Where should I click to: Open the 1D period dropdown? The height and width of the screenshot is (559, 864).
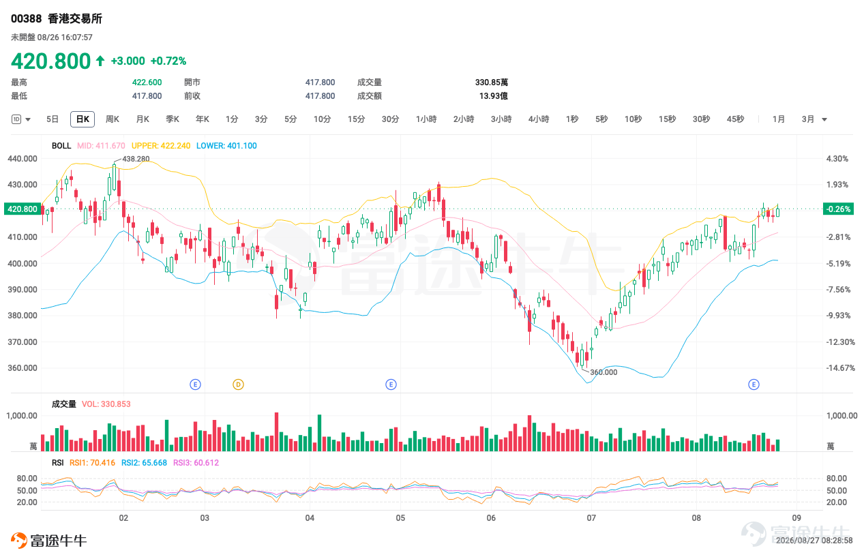click(x=21, y=119)
